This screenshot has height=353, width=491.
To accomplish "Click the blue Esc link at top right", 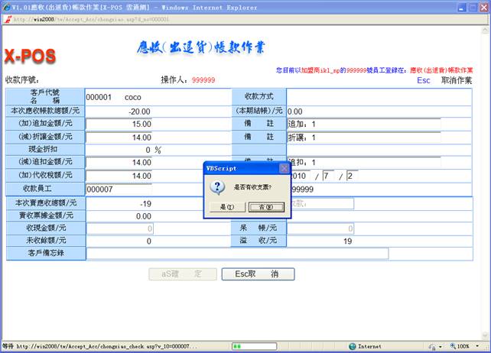I will click(423, 80).
